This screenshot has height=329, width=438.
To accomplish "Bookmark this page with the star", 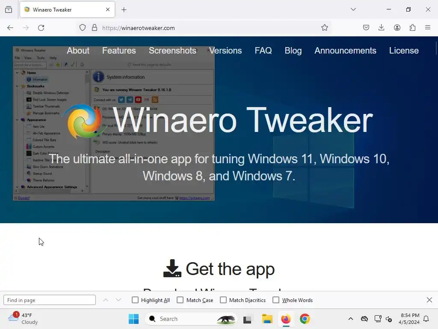I will pyautogui.click(x=324, y=27).
